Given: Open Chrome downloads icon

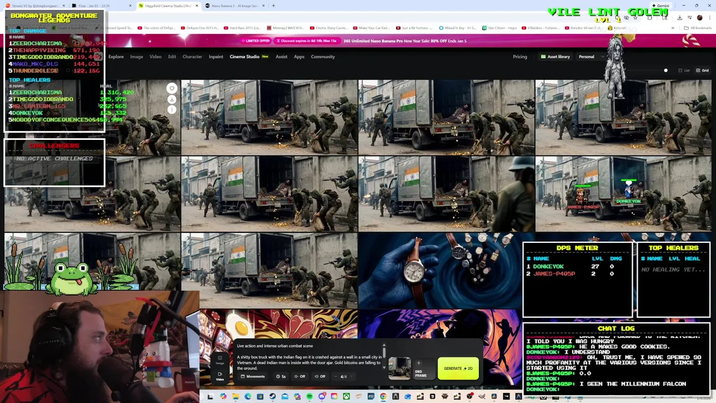Looking at the screenshot, I should tap(680, 18).
